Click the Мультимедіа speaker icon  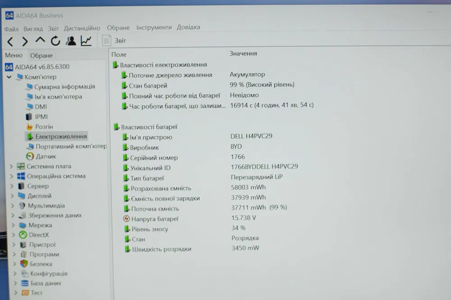tap(22, 206)
